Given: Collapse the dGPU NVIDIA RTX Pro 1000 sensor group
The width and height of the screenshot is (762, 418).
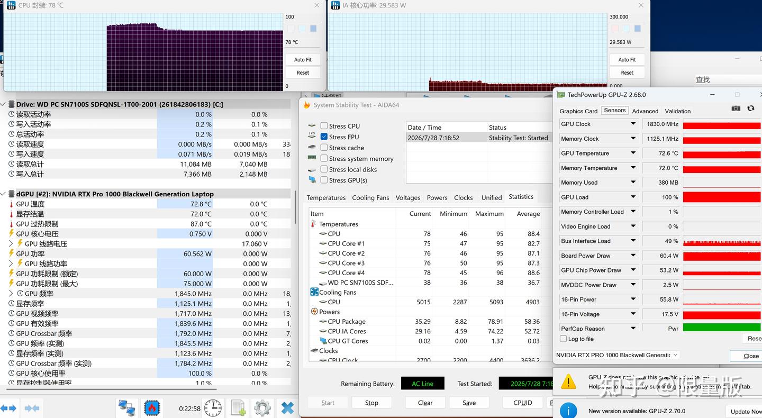Looking at the screenshot, I should (x=4, y=194).
